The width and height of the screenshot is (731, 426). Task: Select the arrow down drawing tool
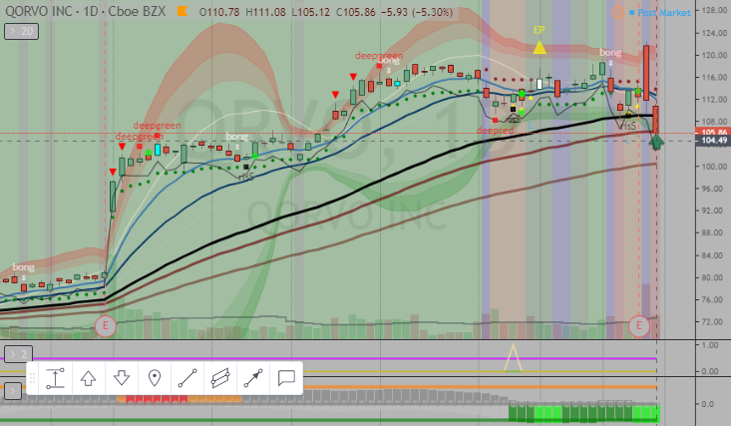121,378
